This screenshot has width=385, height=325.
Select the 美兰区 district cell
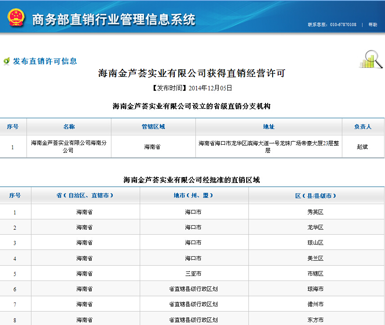pos(315,258)
